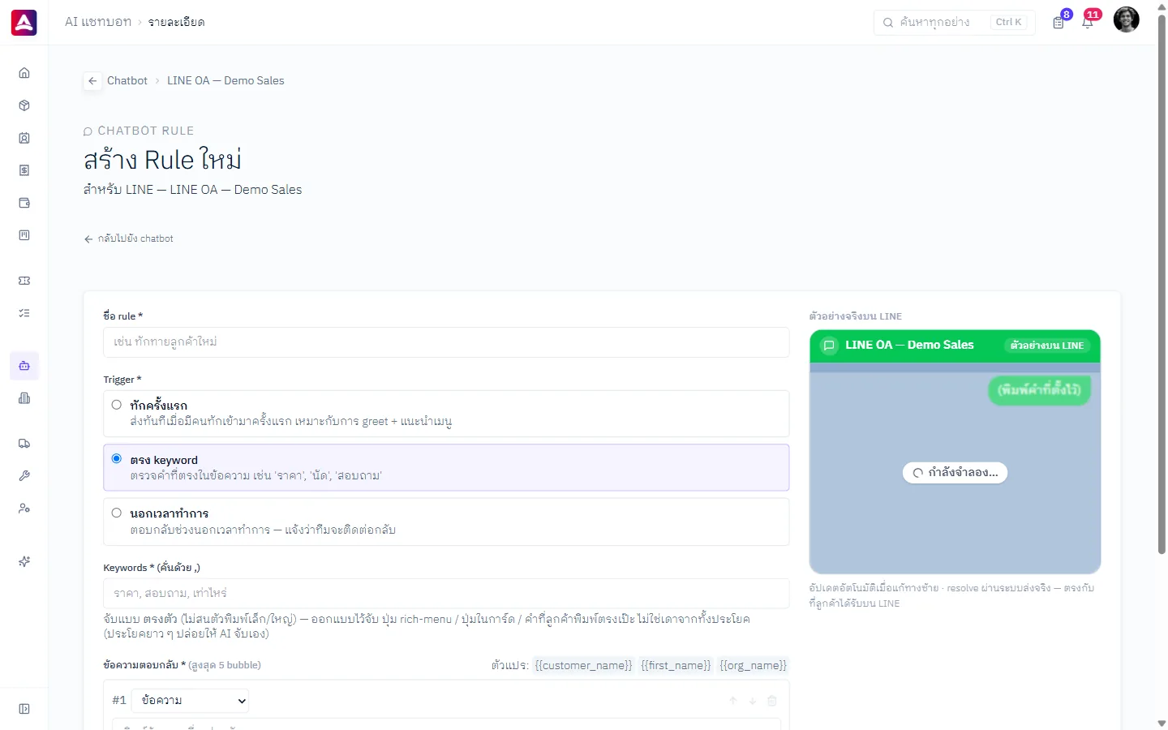Open the home icon in the sidebar
The height and width of the screenshot is (730, 1168).
click(x=24, y=73)
